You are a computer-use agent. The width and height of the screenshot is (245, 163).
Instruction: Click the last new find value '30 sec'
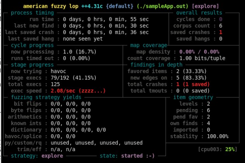coord(106,26)
